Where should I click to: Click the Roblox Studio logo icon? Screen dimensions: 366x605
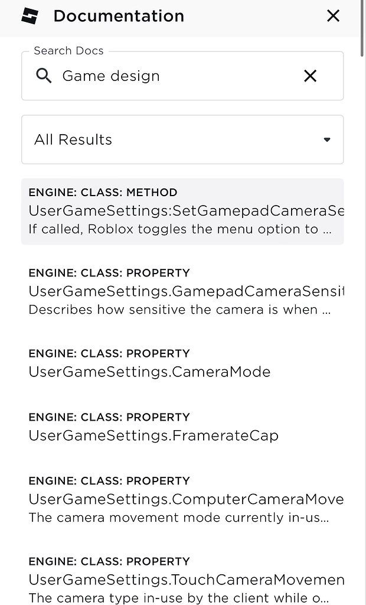click(x=29, y=16)
